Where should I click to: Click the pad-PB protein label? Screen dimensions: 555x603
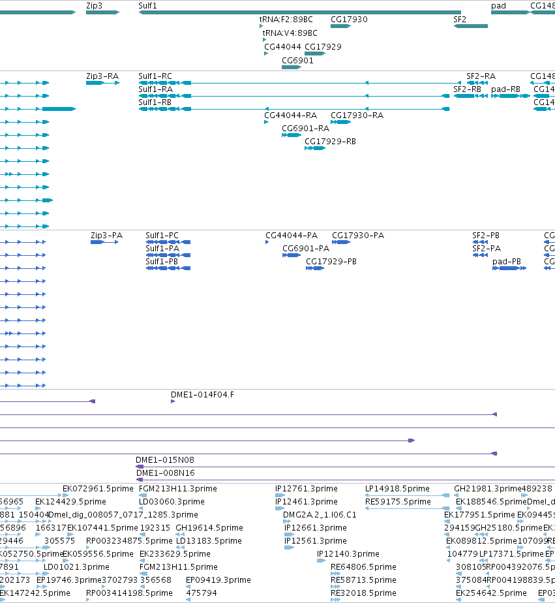[507, 262]
